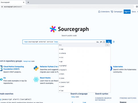
Task: Open the Docs link
Action: (134, 12)
